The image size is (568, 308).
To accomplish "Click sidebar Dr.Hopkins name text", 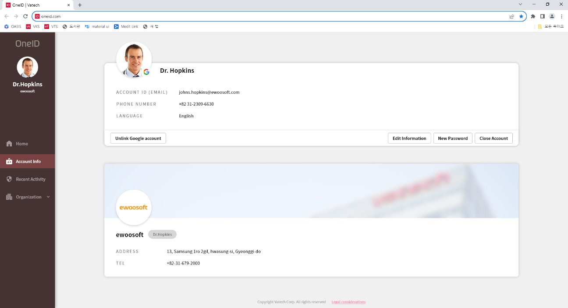I will pos(28,84).
